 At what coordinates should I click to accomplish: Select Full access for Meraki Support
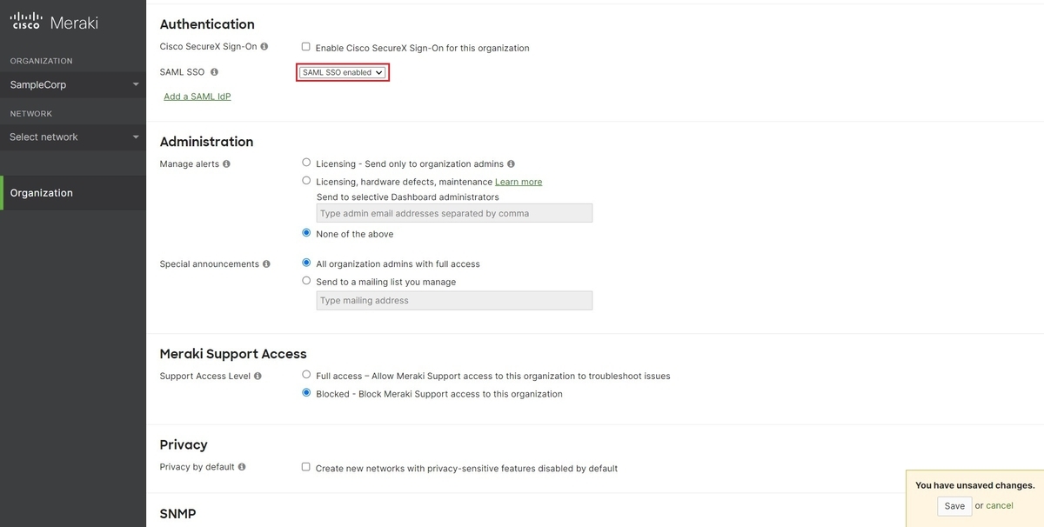pyautogui.click(x=306, y=375)
